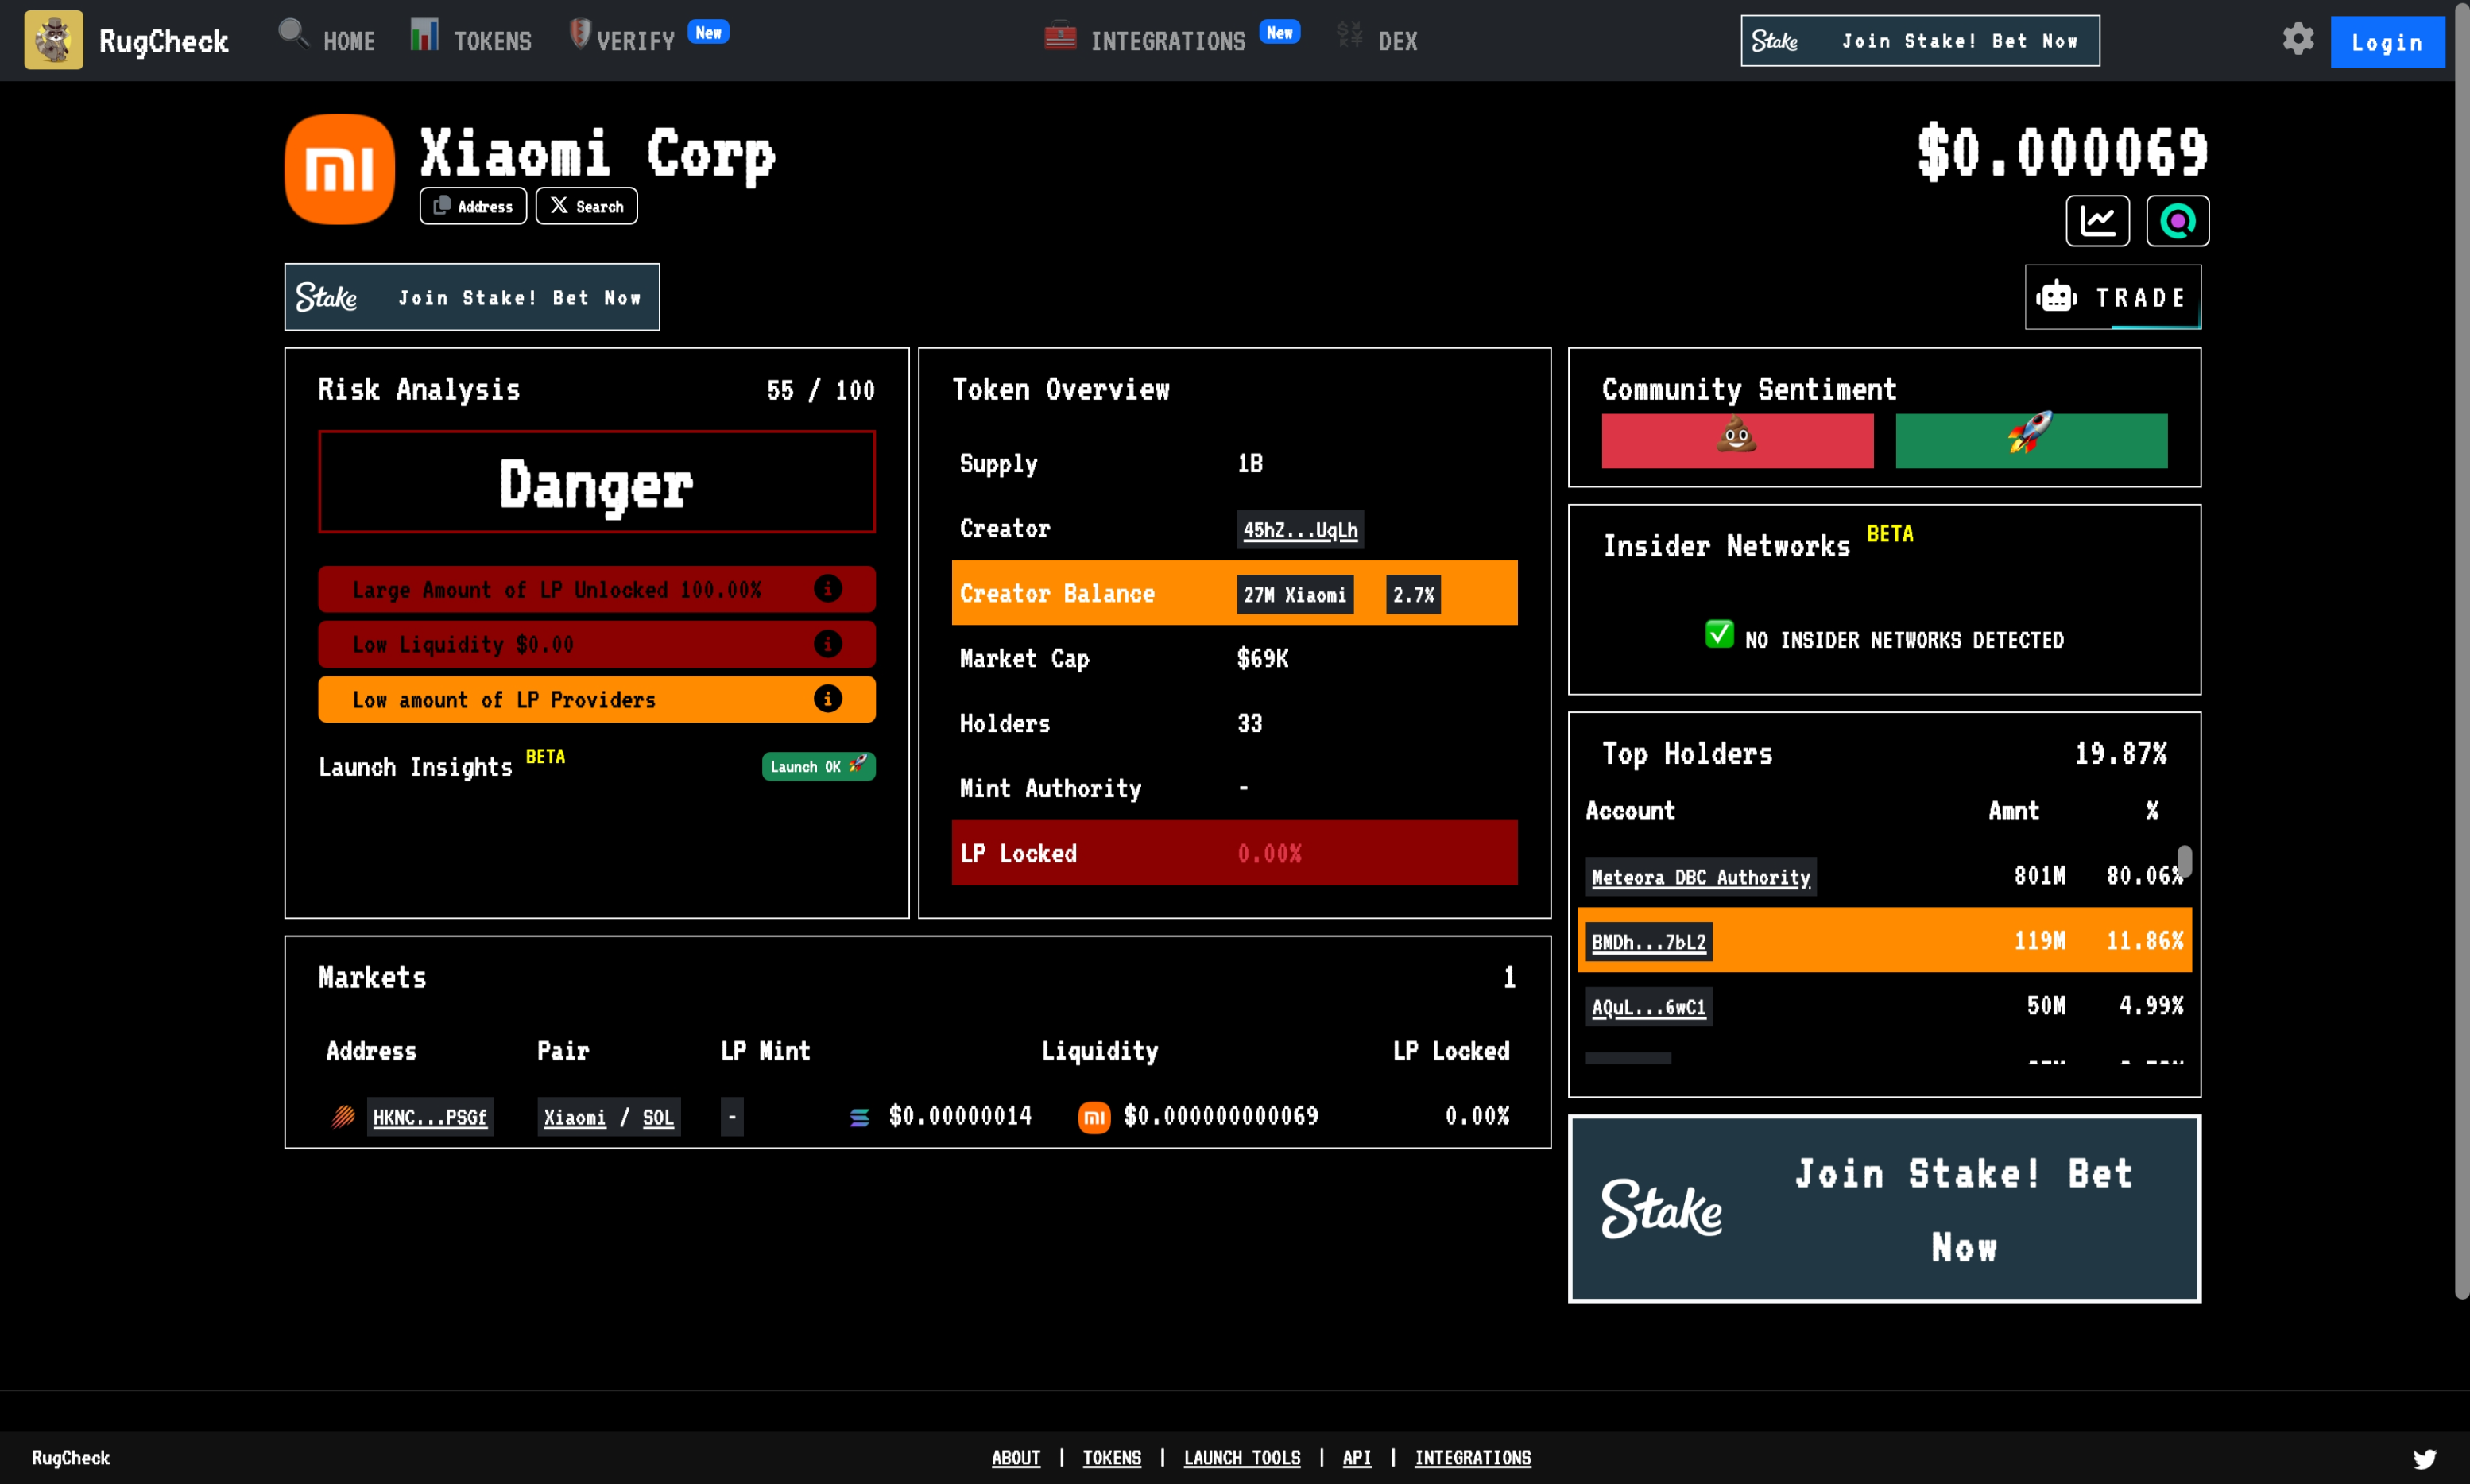Click the Twitter bird icon in footer
The width and height of the screenshot is (2470, 1484).
point(2424,1458)
